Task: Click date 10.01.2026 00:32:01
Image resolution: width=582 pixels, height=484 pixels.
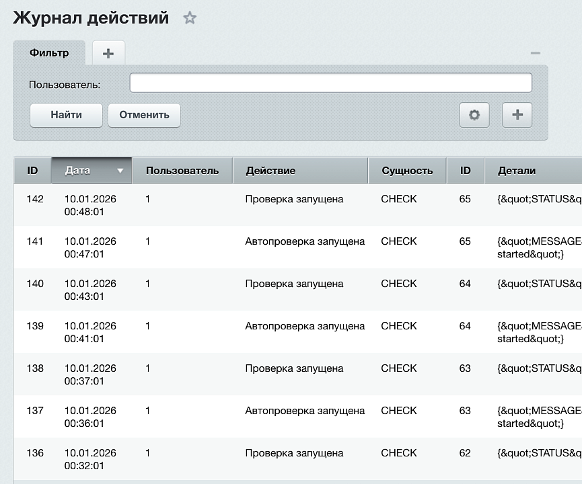Action: pos(90,459)
